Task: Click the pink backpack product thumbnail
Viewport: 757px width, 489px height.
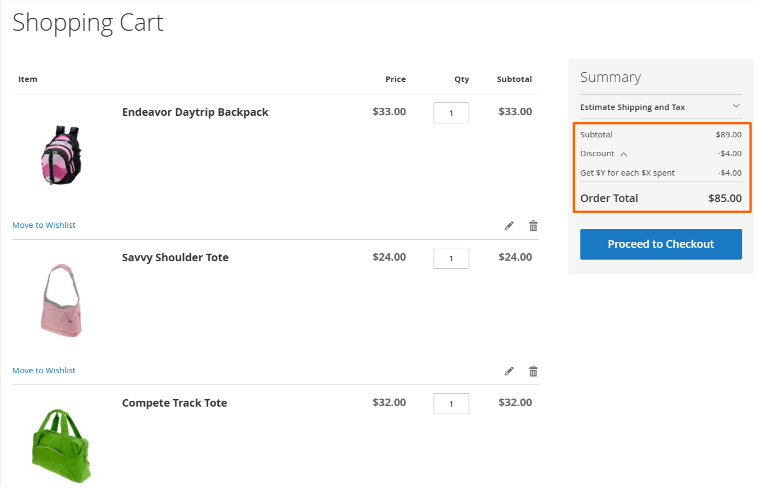Action: (61, 155)
